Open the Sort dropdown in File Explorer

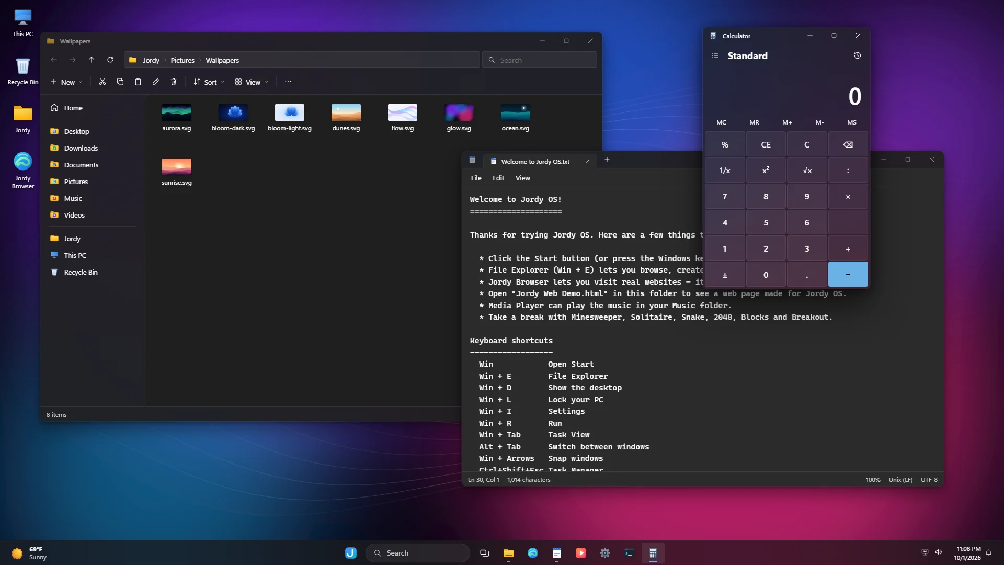(209, 82)
